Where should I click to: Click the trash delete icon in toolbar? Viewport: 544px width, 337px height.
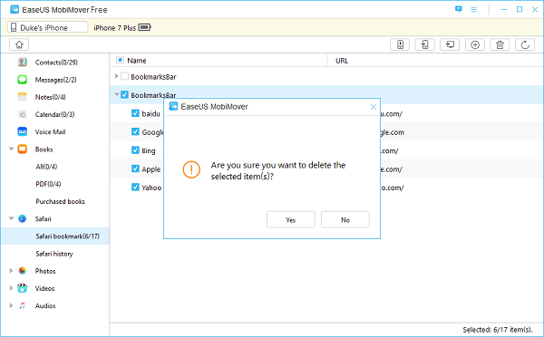coord(500,44)
